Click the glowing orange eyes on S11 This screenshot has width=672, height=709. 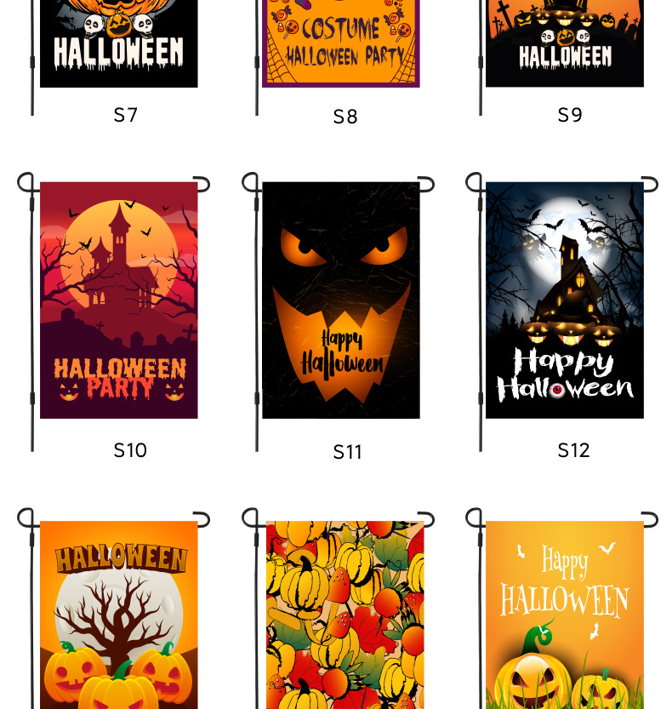(344, 246)
